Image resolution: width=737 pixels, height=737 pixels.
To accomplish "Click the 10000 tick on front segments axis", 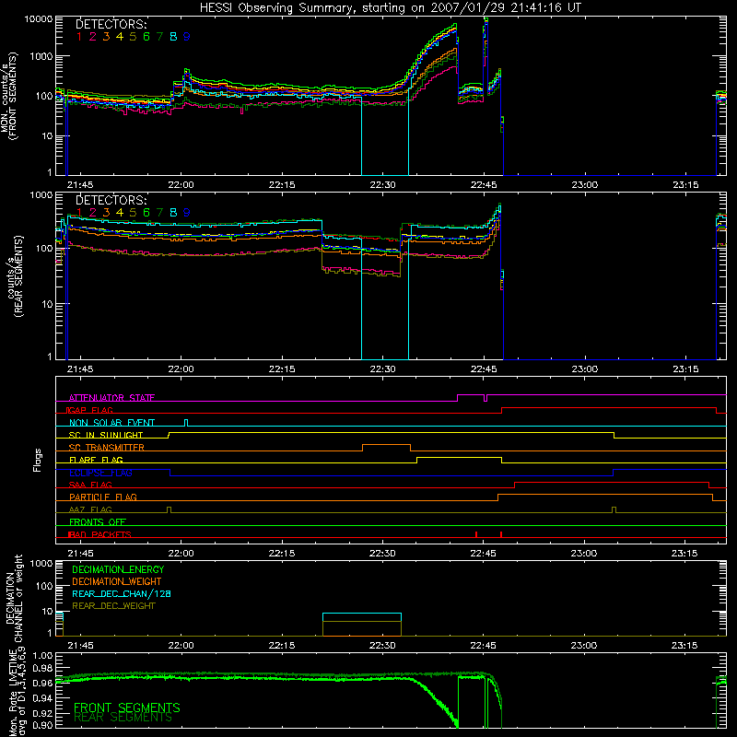I will (x=39, y=19).
